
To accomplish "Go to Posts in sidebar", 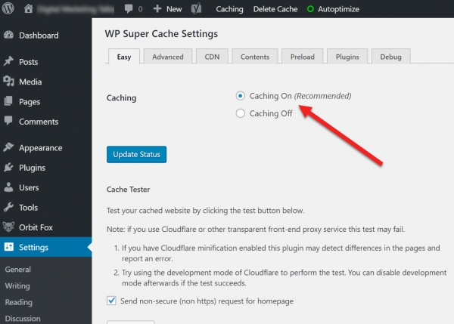I will [x=29, y=62].
